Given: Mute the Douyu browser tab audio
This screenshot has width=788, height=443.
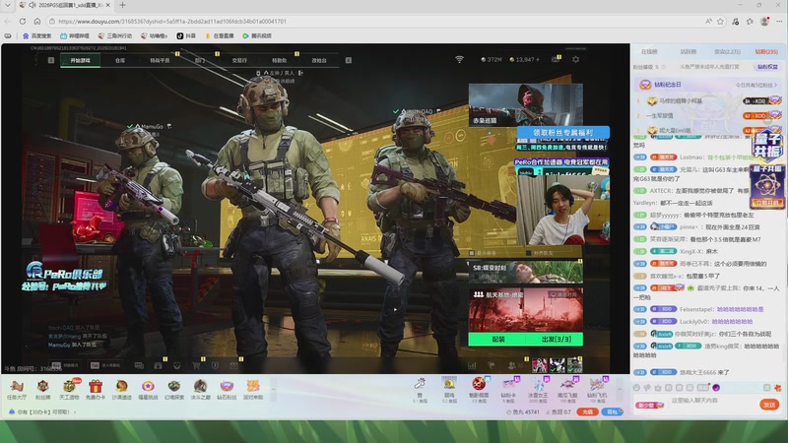Looking at the screenshot, I should tap(33, 5).
